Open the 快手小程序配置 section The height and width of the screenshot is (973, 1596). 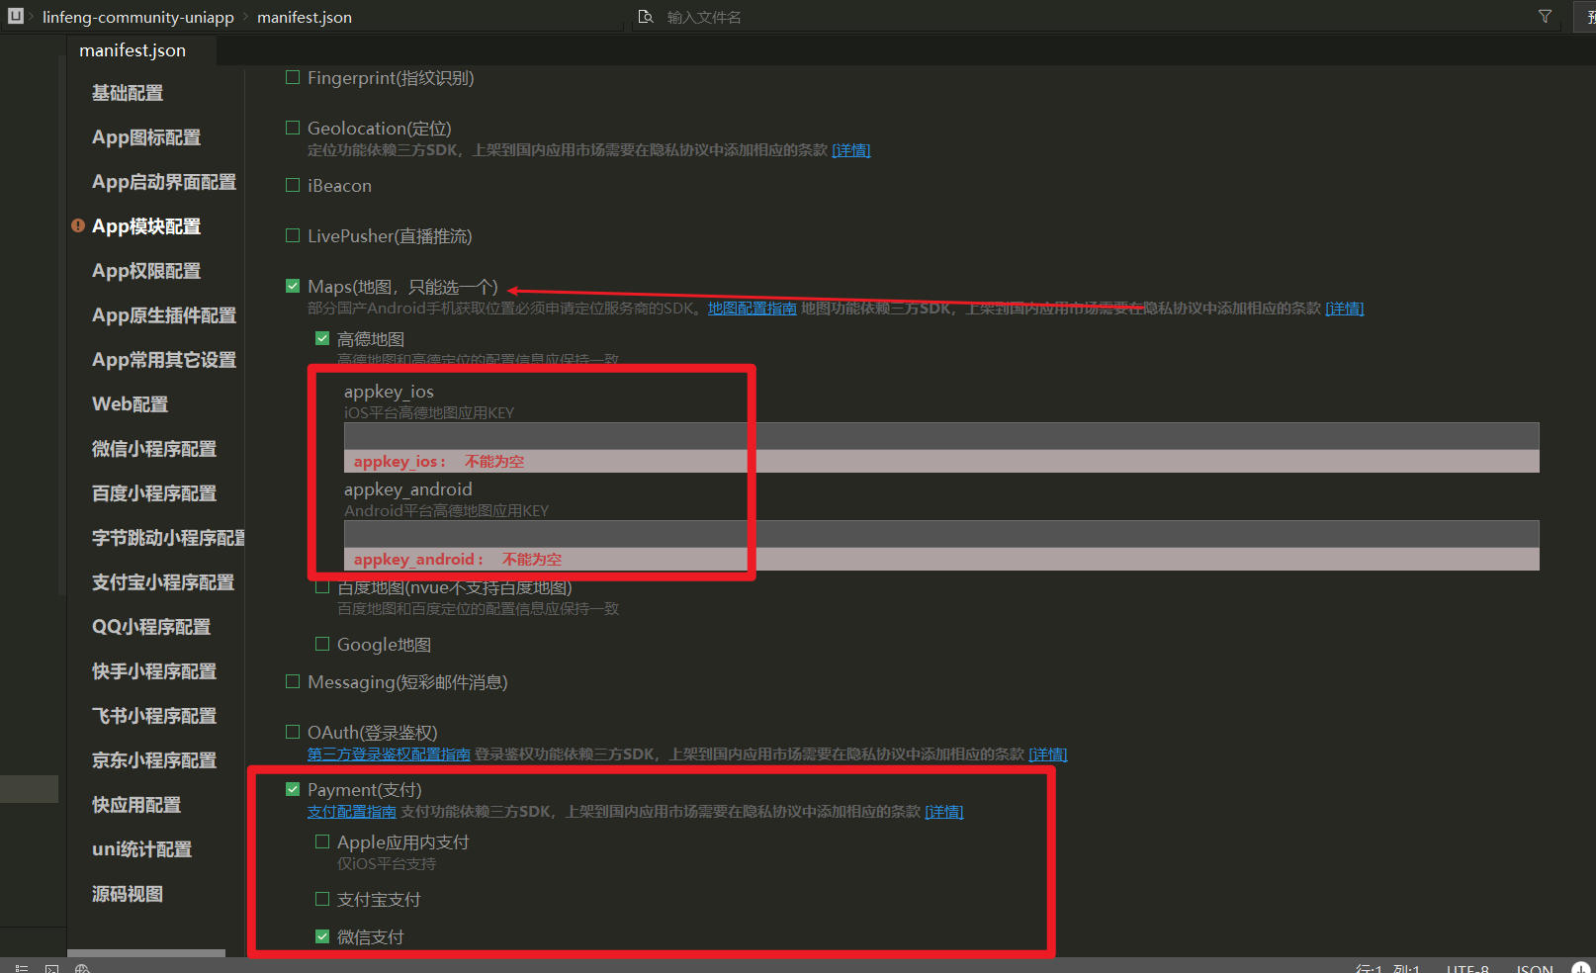(x=154, y=671)
